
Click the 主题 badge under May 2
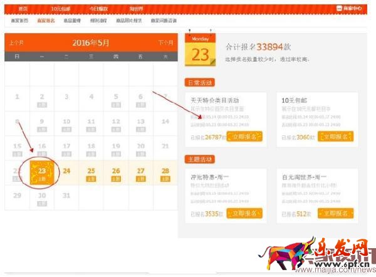coord(42,105)
